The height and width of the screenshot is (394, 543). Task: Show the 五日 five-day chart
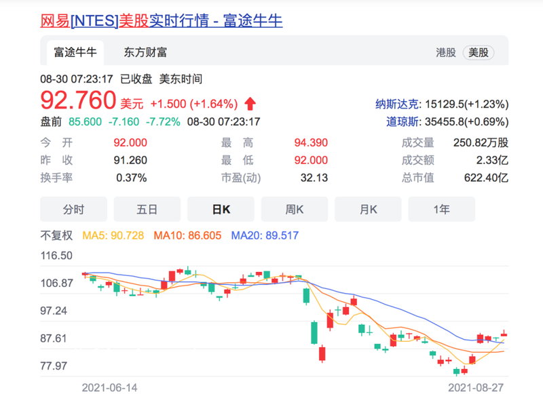pyautogui.click(x=147, y=210)
